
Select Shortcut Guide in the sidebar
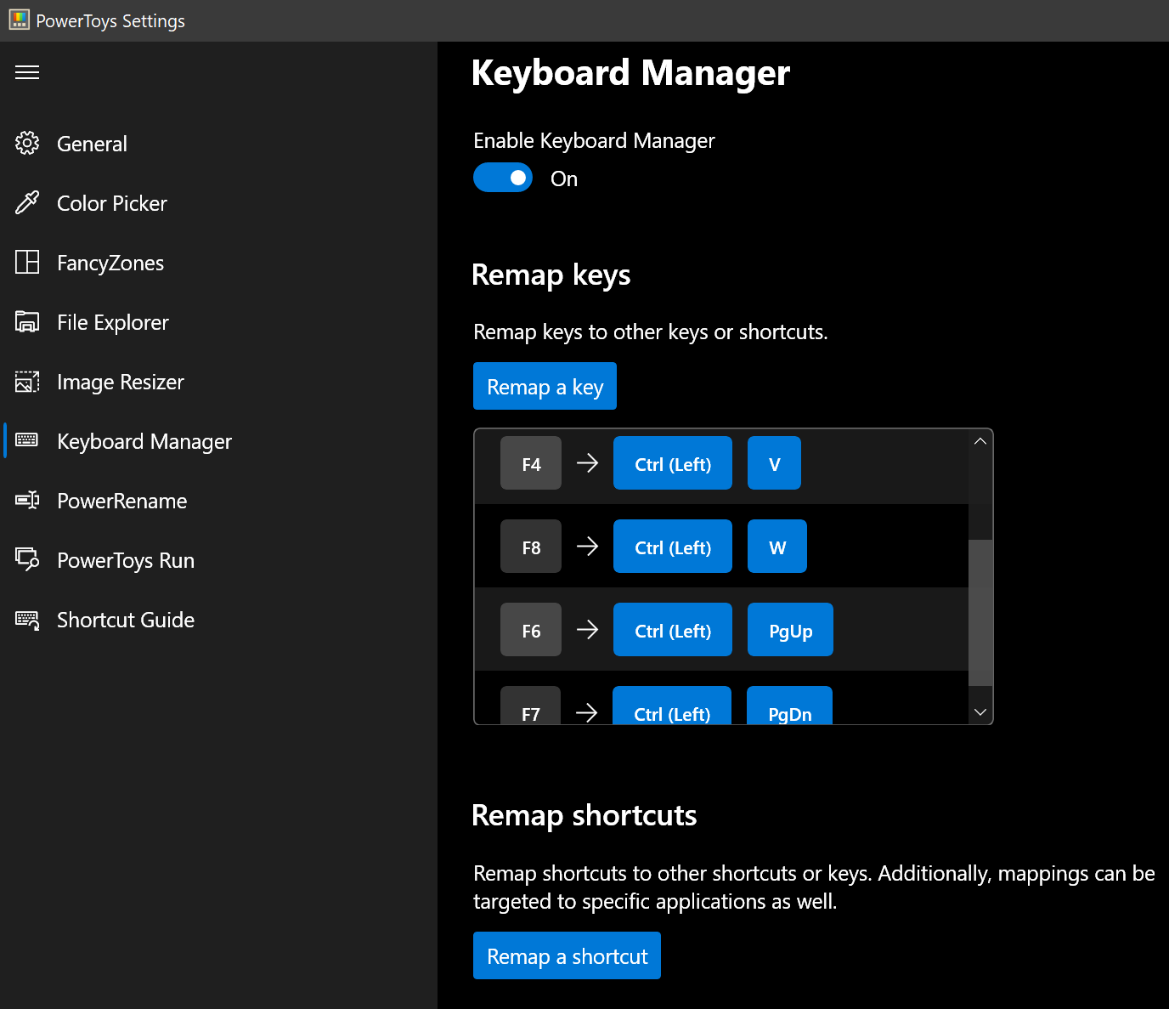125,620
